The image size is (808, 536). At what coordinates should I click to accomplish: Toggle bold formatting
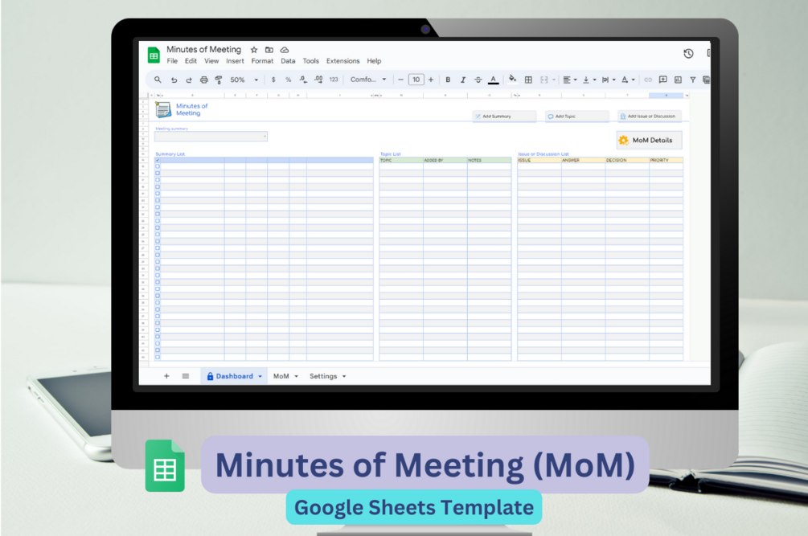click(x=448, y=80)
